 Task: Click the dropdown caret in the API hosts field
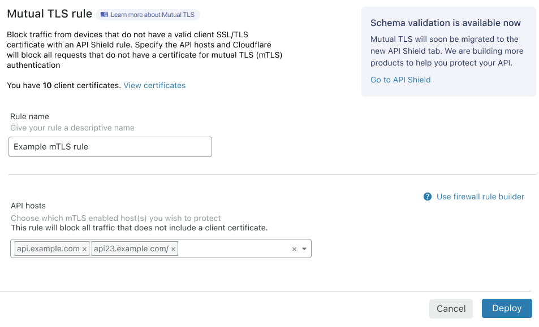click(x=304, y=248)
